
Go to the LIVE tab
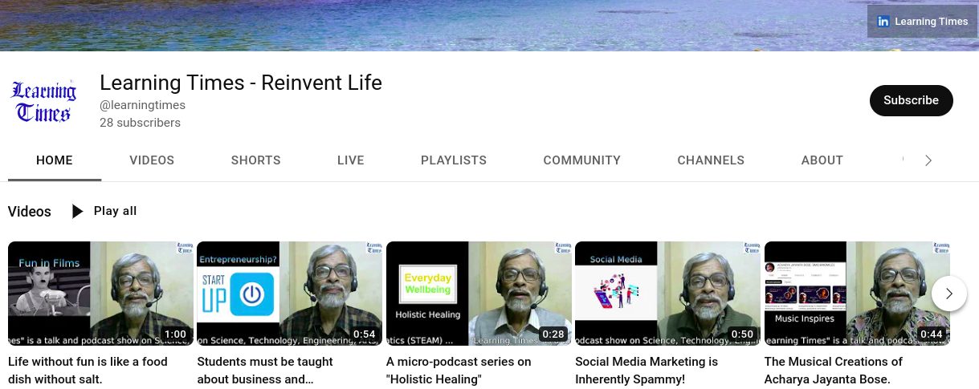coord(351,160)
